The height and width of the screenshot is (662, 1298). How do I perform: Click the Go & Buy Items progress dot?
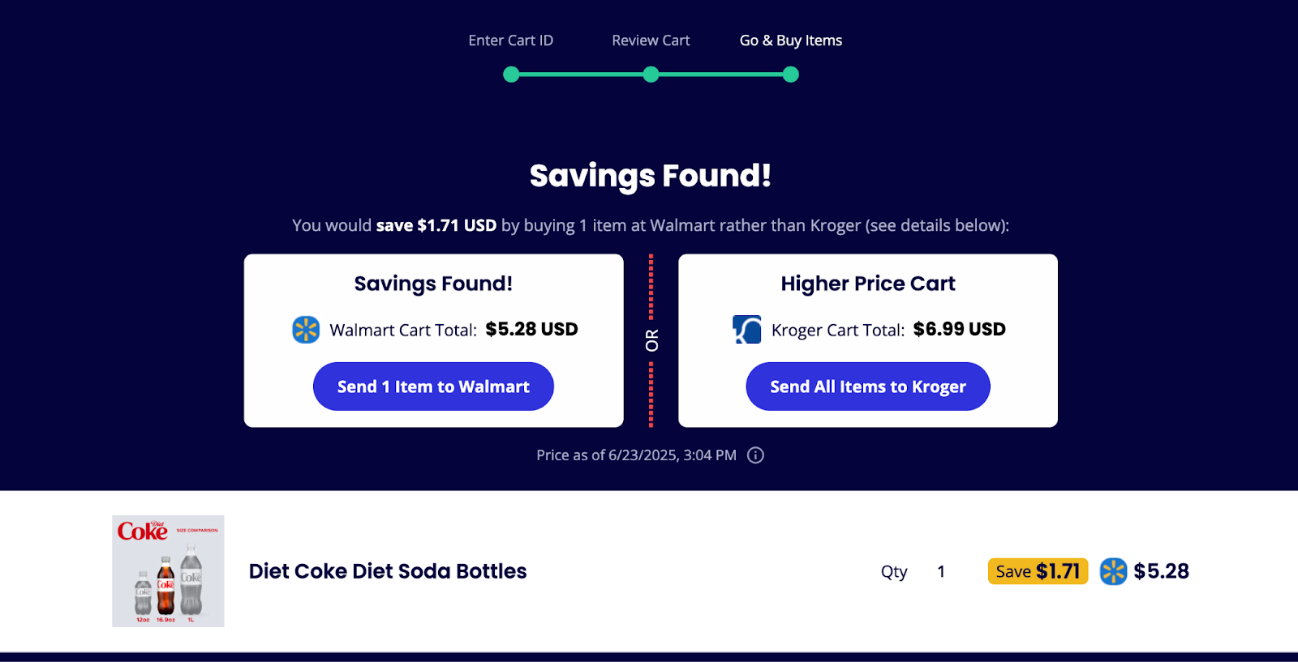pyautogui.click(x=791, y=74)
